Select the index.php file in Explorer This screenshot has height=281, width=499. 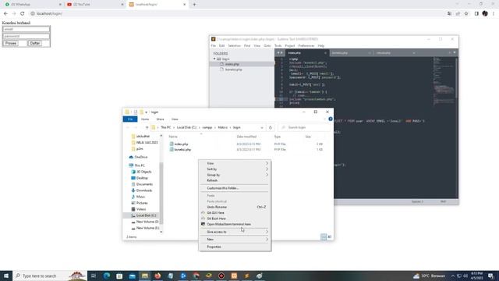pyautogui.click(x=181, y=144)
